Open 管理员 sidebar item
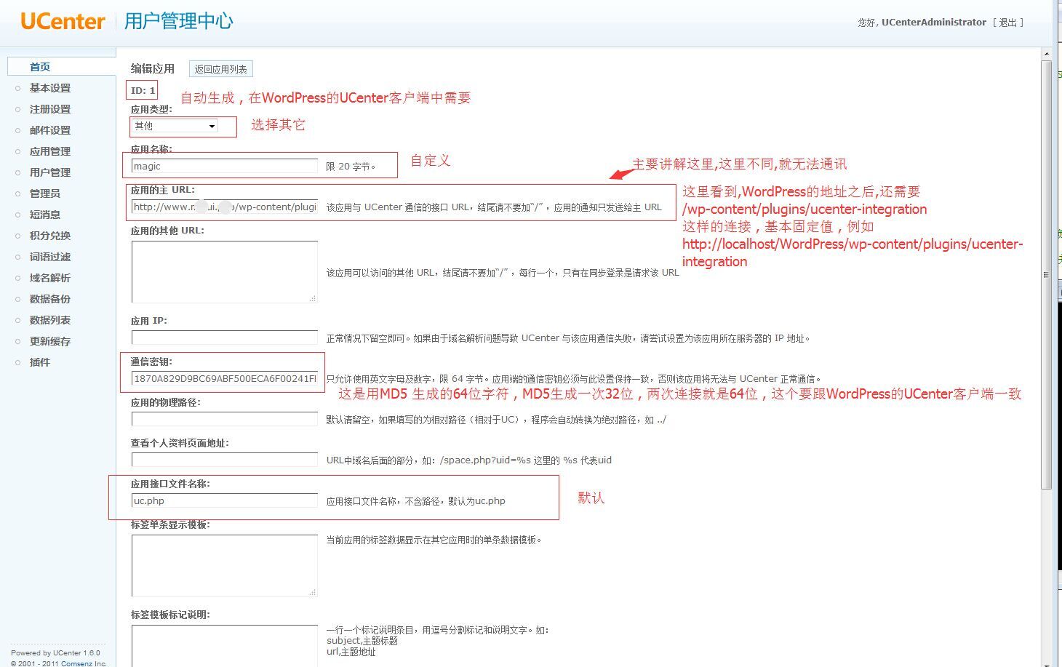The image size is (1062, 667). 45,193
